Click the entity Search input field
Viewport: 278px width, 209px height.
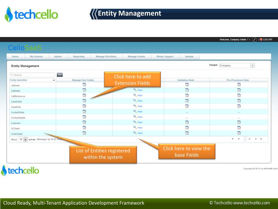coord(32,75)
